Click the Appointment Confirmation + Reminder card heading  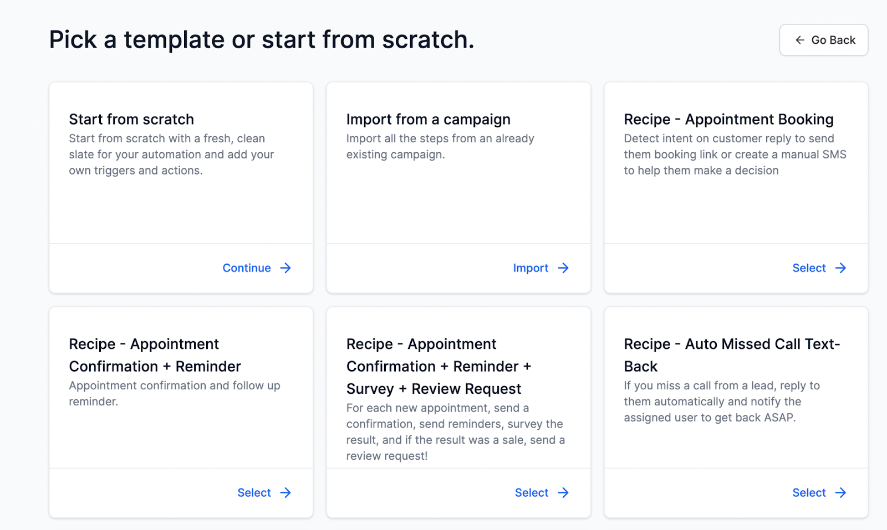[155, 355]
